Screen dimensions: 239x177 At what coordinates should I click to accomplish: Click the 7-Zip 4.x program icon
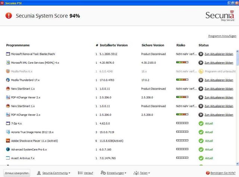click(8, 123)
